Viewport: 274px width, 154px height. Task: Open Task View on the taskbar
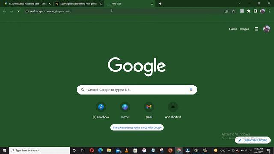(83, 150)
